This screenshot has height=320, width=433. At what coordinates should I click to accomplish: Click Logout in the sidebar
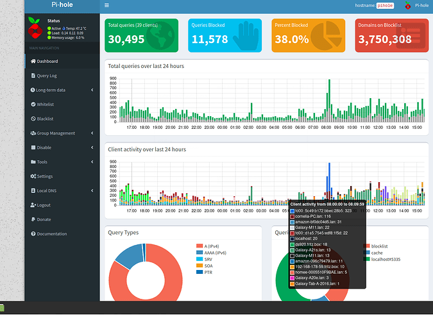pos(43,205)
